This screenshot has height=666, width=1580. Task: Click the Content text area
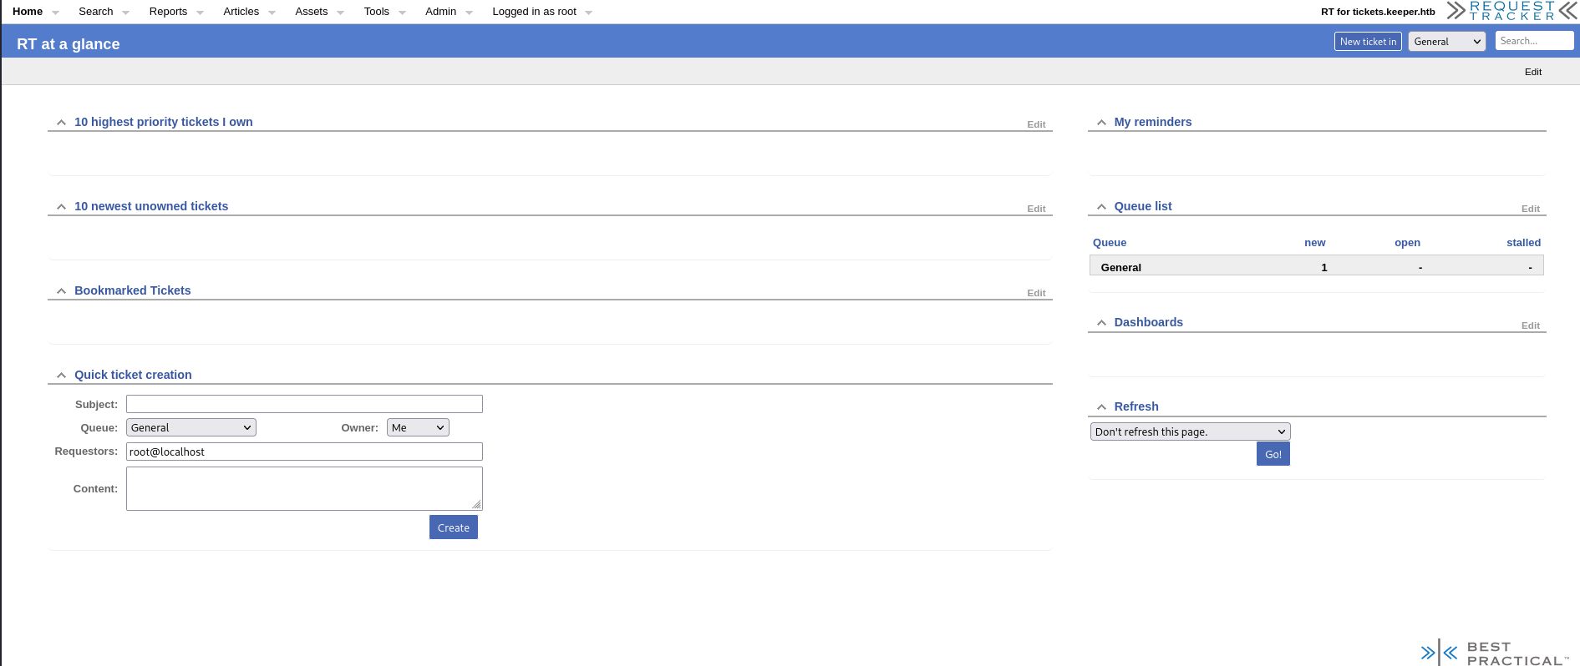[304, 488]
